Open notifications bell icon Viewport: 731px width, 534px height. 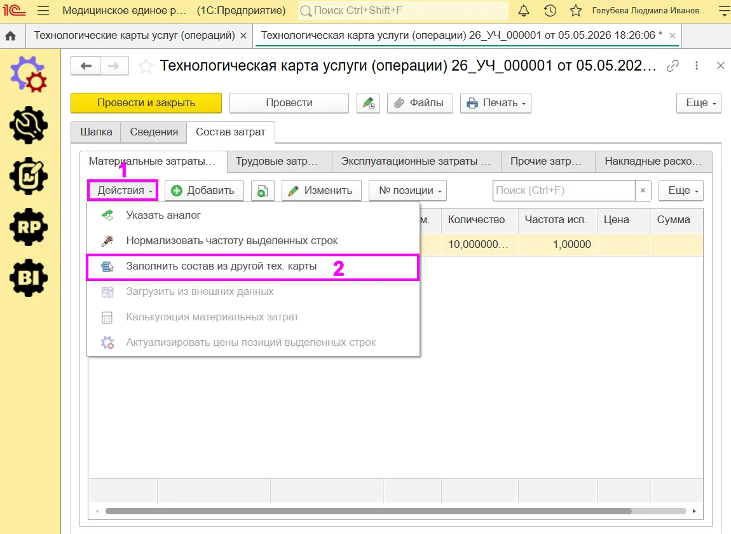[x=524, y=11]
